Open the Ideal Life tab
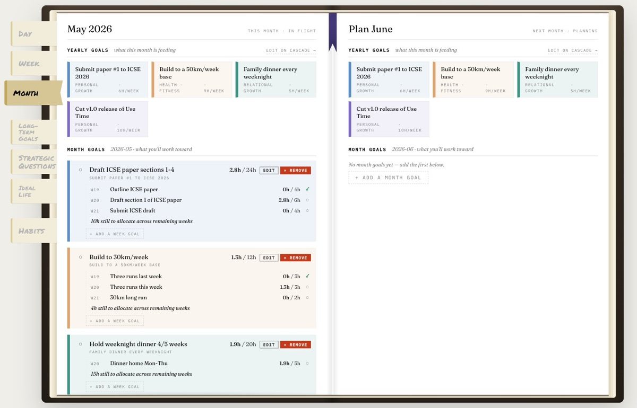This screenshot has width=637, height=408. click(x=33, y=191)
